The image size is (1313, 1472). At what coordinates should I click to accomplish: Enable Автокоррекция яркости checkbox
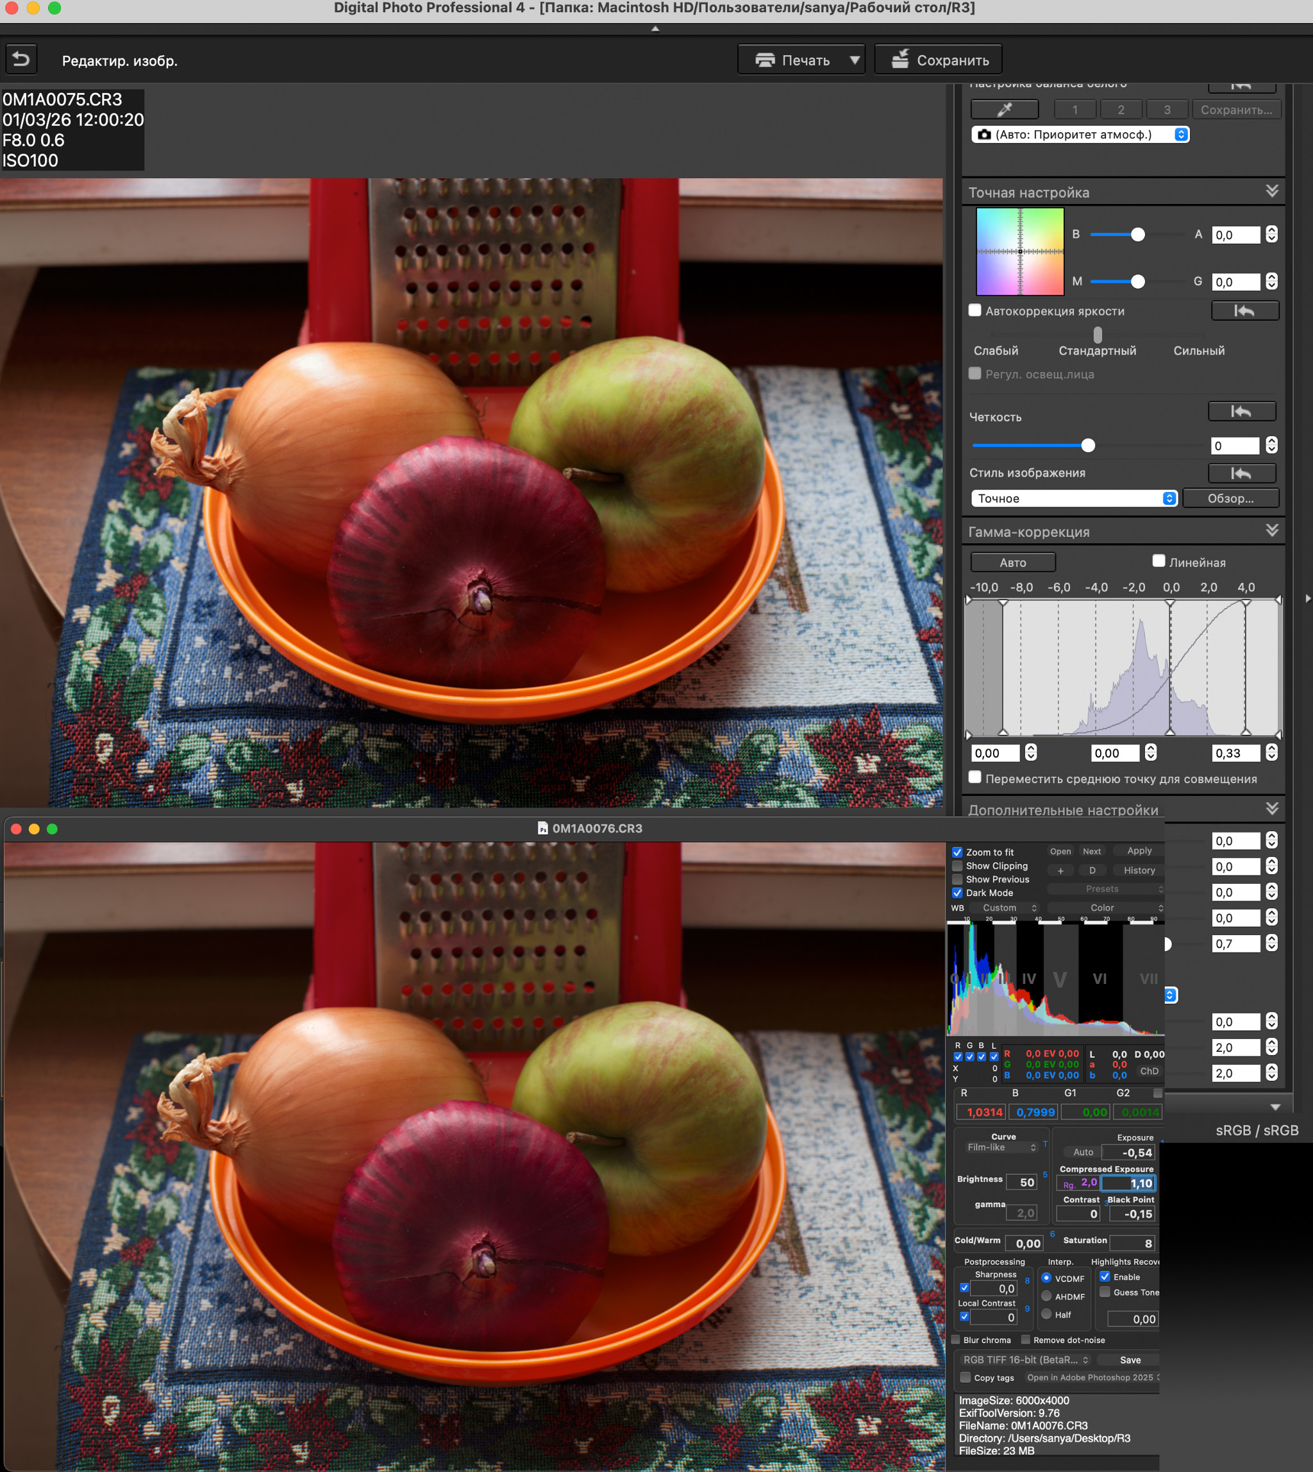(974, 310)
